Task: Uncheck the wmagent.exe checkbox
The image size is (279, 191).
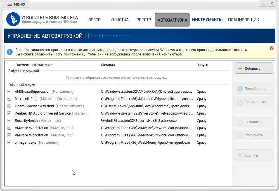Action: [x=10, y=143]
